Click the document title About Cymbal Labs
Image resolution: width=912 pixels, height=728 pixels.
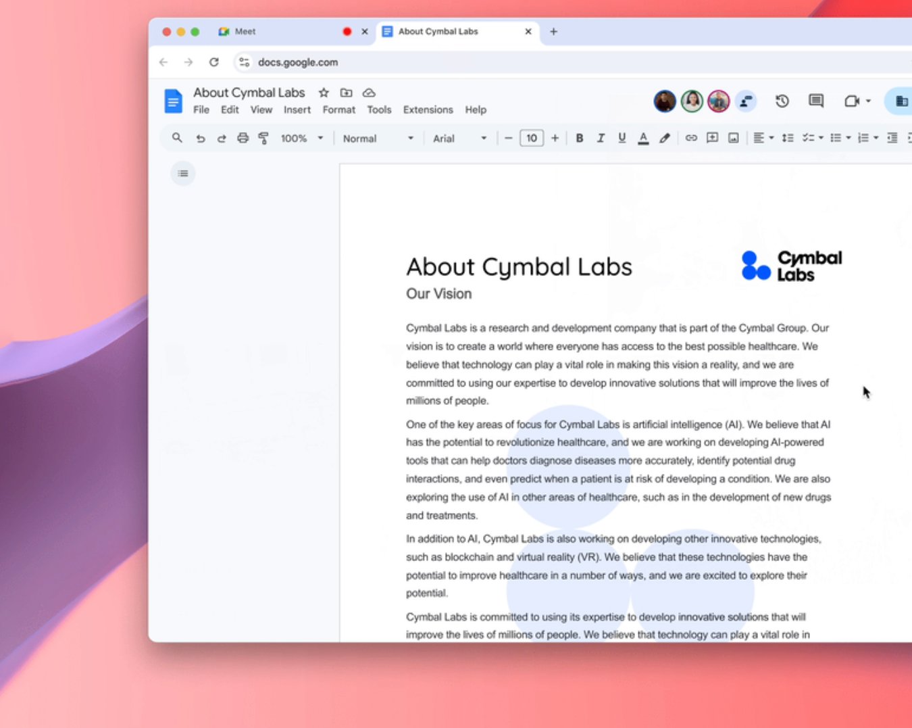click(249, 93)
